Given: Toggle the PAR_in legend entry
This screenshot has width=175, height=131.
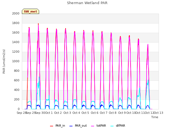Looking at the screenshot, I should [x=57, y=126].
